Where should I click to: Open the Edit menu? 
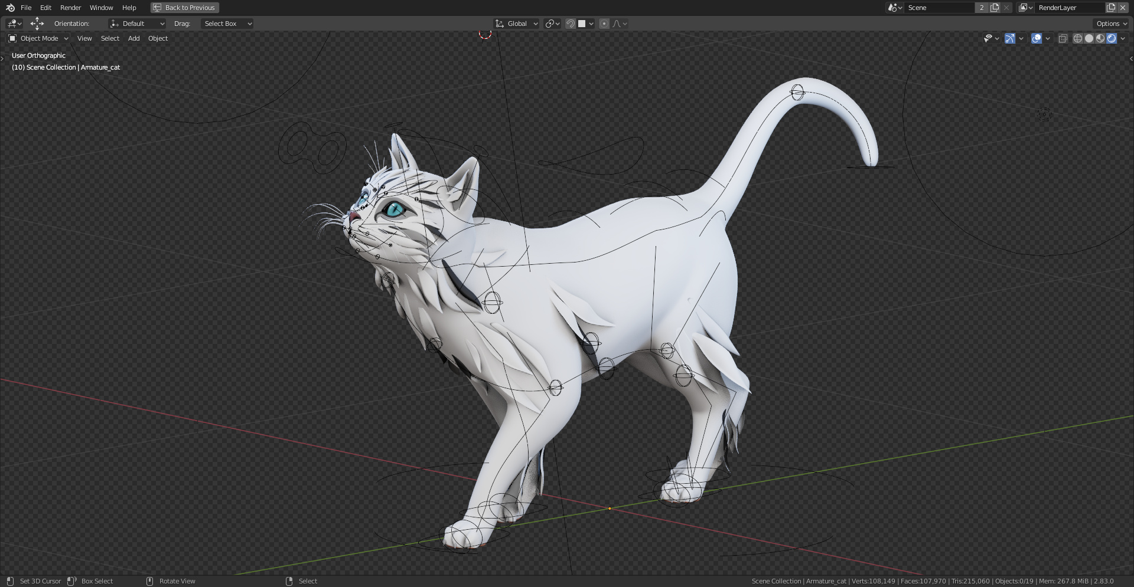click(45, 8)
